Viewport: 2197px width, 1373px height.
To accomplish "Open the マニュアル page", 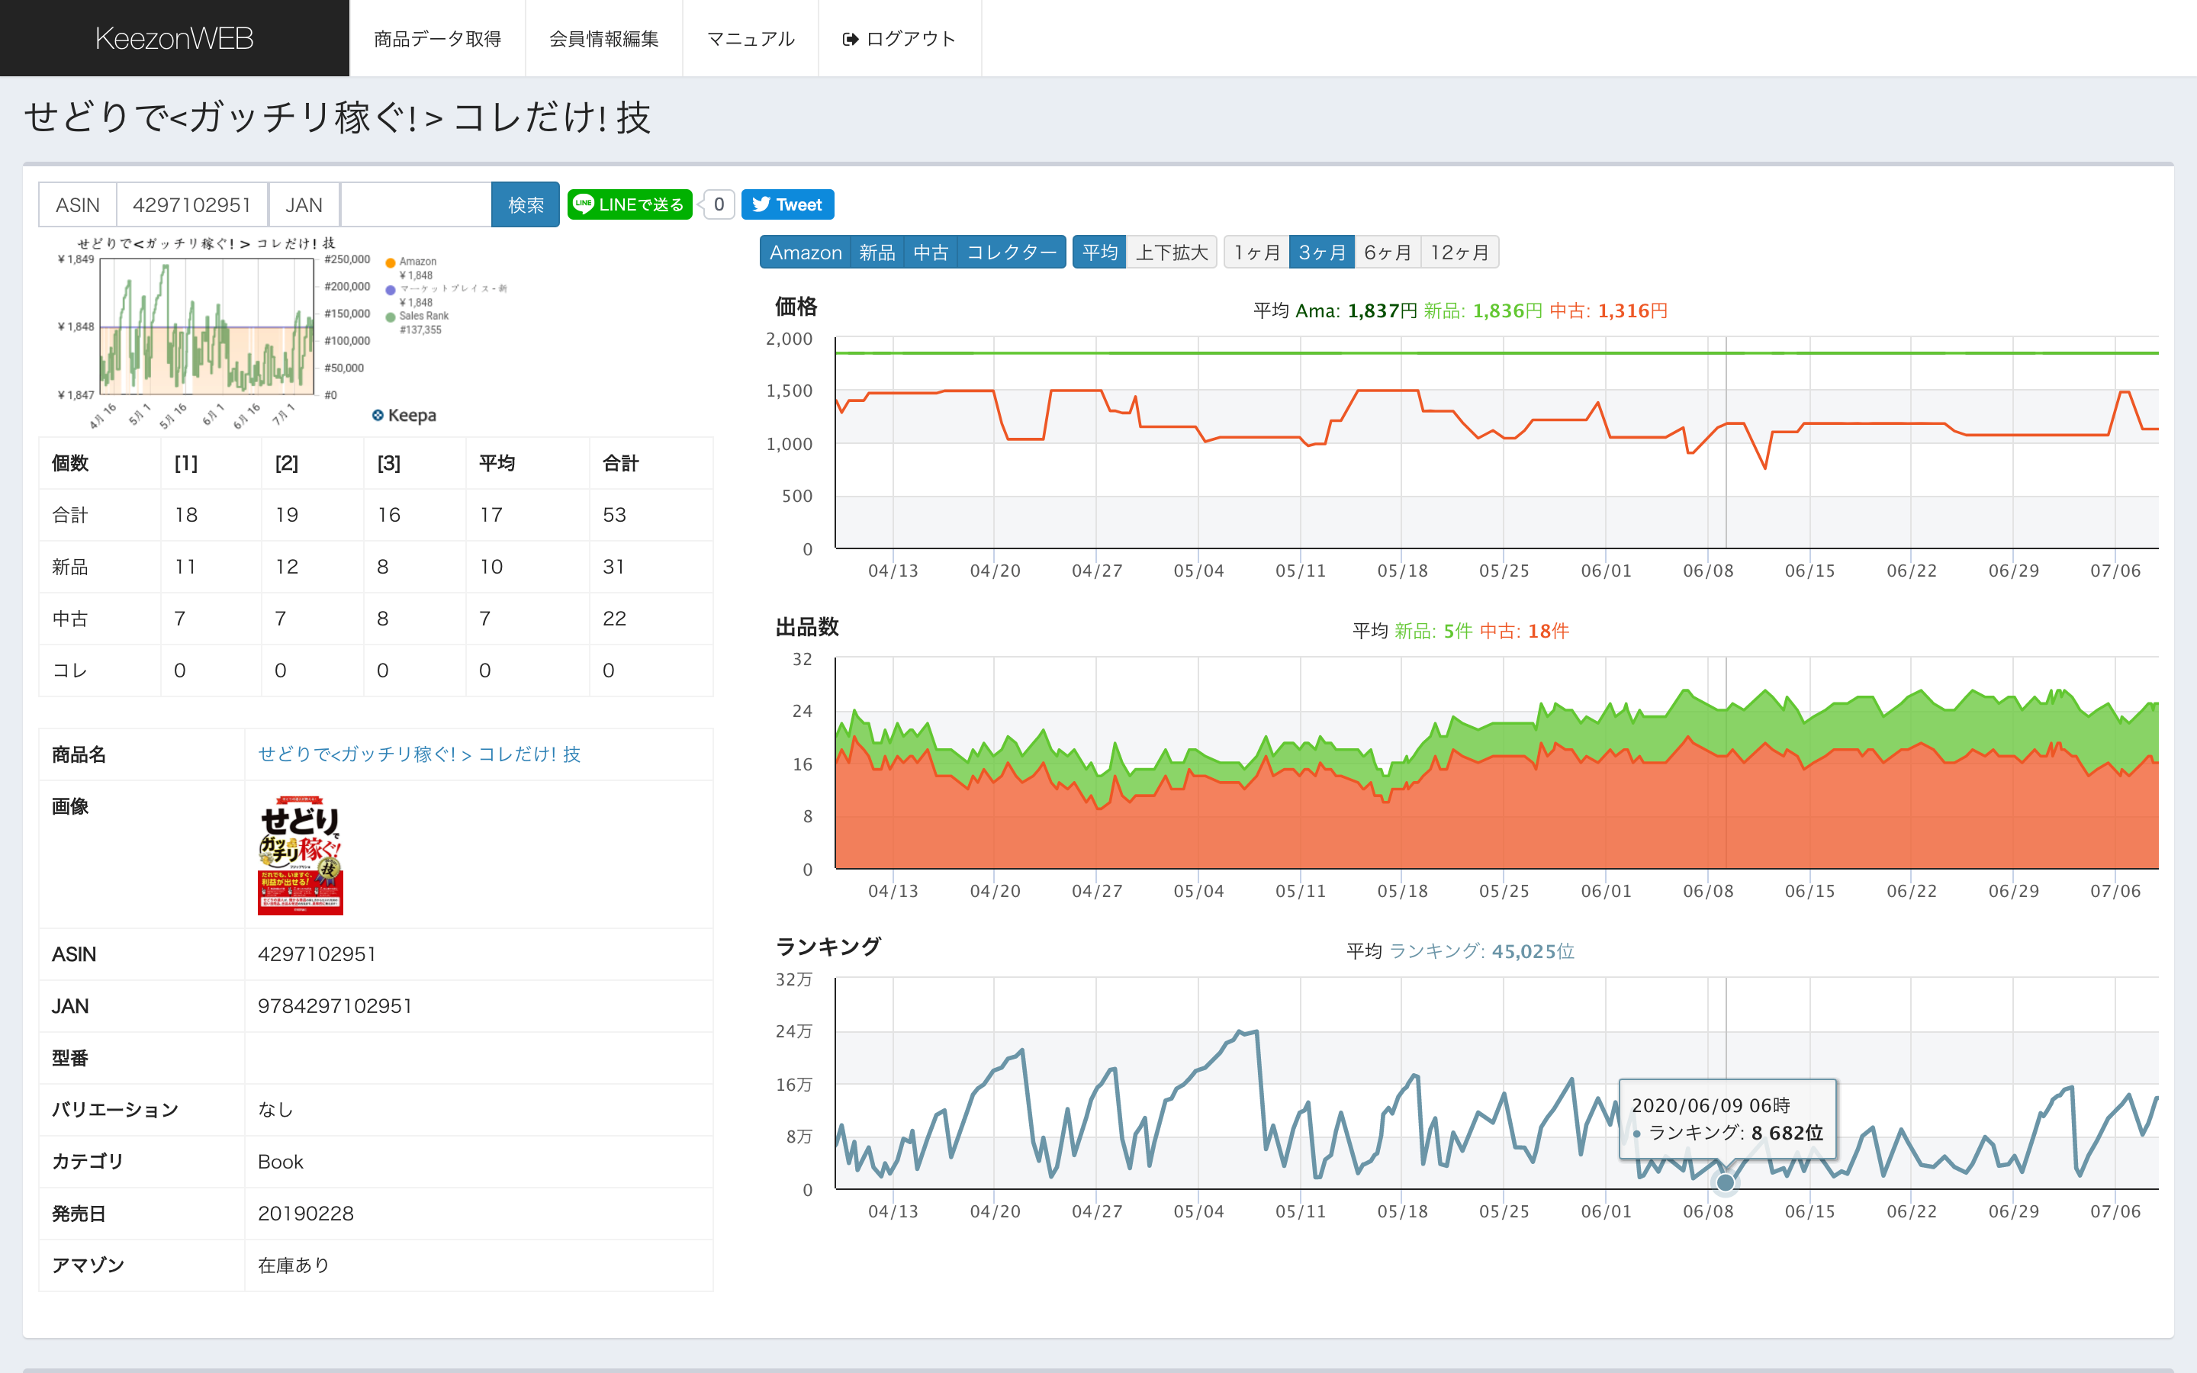I will [x=750, y=38].
